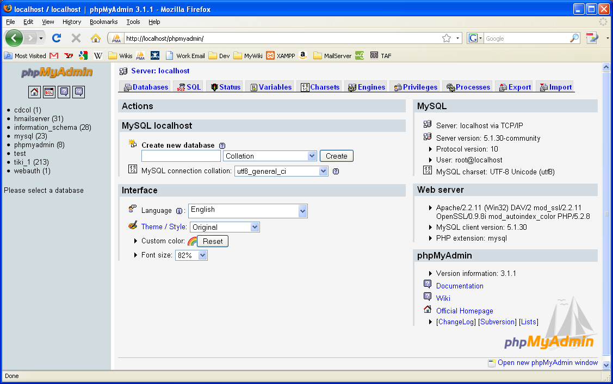The width and height of the screenshot is (613, 384).
Task: Open the Amazon bookmark icon
Action: tap(303, 56)
